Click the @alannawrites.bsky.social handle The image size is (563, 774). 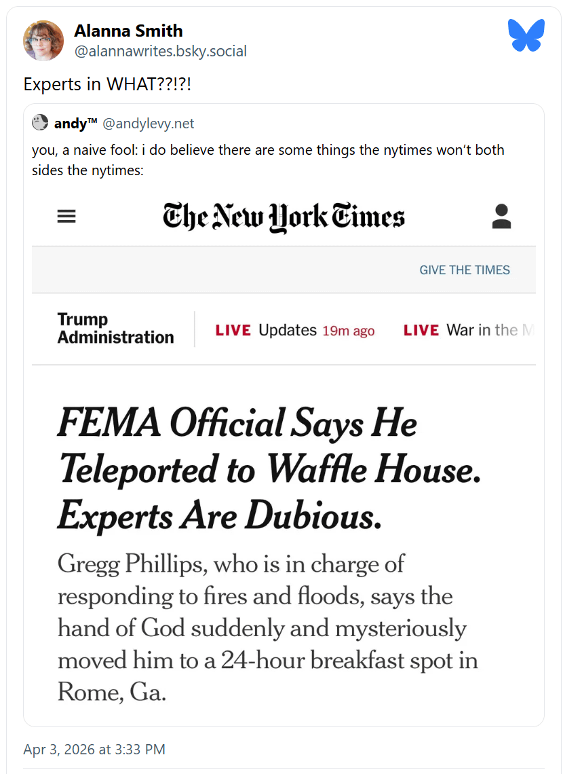pyautogui.click(x=160, y=51)
